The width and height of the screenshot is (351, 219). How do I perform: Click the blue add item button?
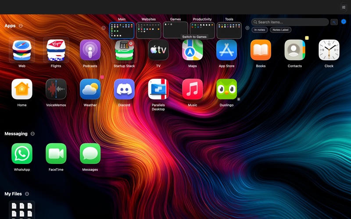pyautogui.click(x=344, y=21)
